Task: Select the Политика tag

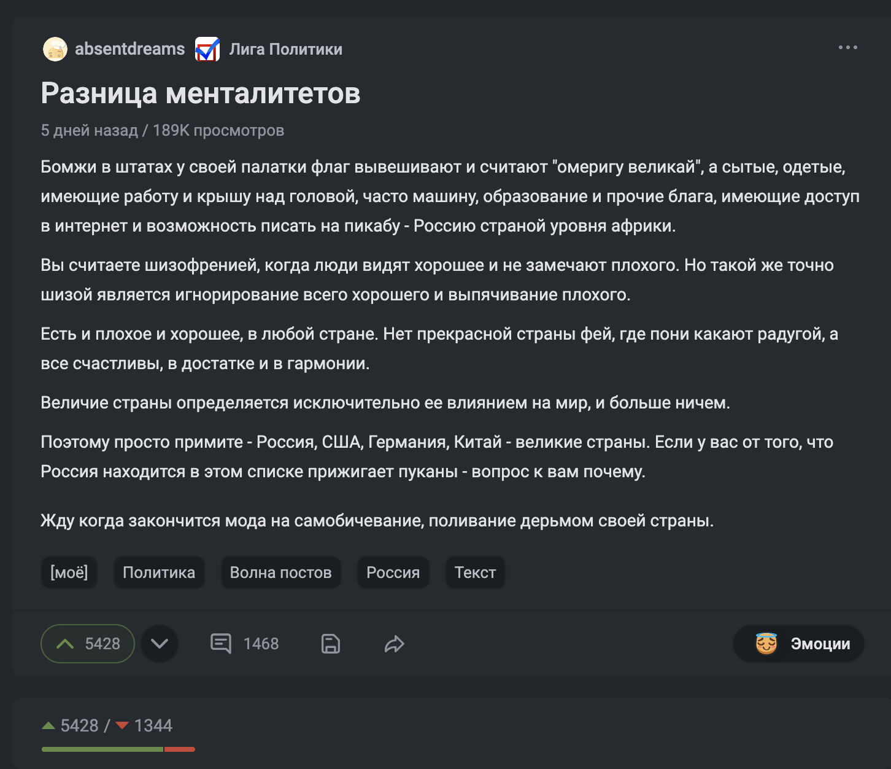Action: coord(159,572)
